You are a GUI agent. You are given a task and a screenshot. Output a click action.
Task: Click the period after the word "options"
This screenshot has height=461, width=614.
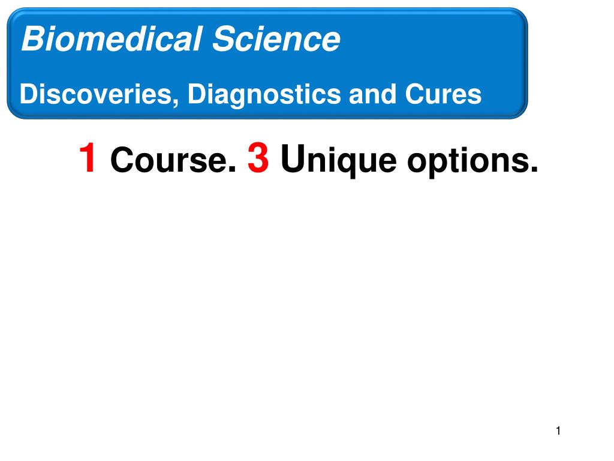click(x=534, y=169)
